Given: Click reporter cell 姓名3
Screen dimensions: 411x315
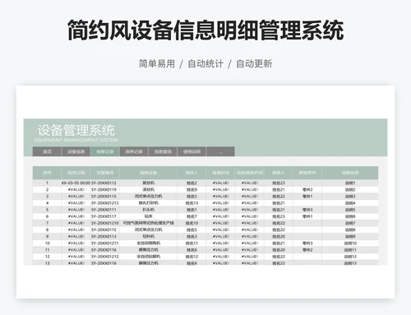Looking at the screenshot, I should 192,236.
